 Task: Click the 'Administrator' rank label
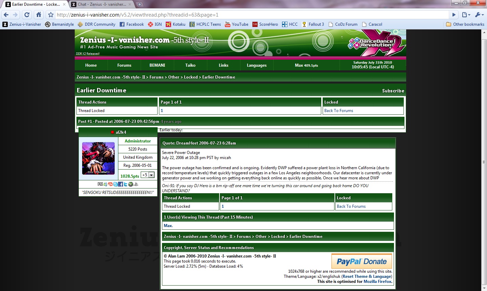coord(138,141)
